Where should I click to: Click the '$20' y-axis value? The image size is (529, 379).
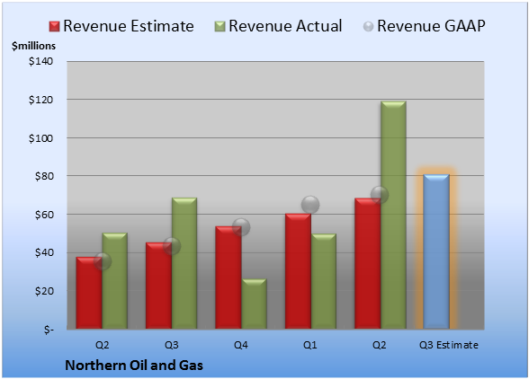click(44, 291)
